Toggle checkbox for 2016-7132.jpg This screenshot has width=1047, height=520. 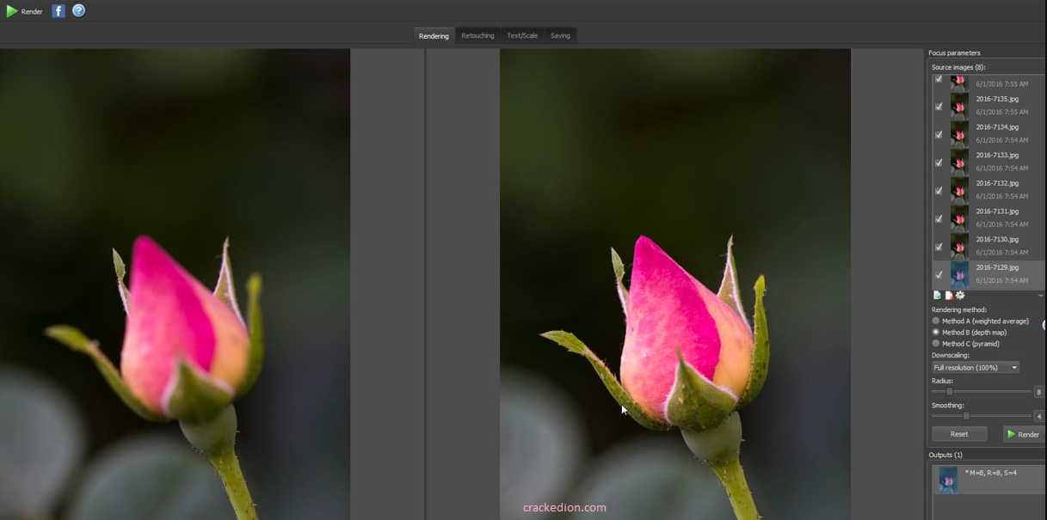click(x=939, y=191)
